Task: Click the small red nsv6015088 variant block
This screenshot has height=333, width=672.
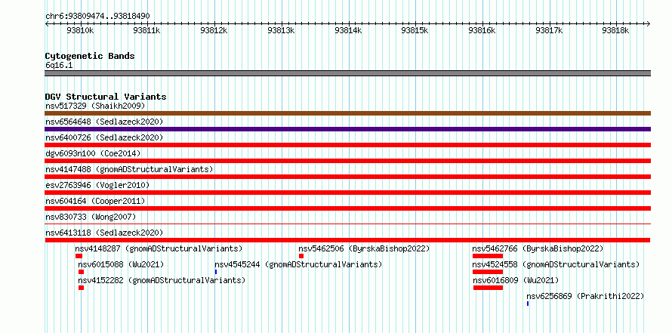Action: coord(82,272)
